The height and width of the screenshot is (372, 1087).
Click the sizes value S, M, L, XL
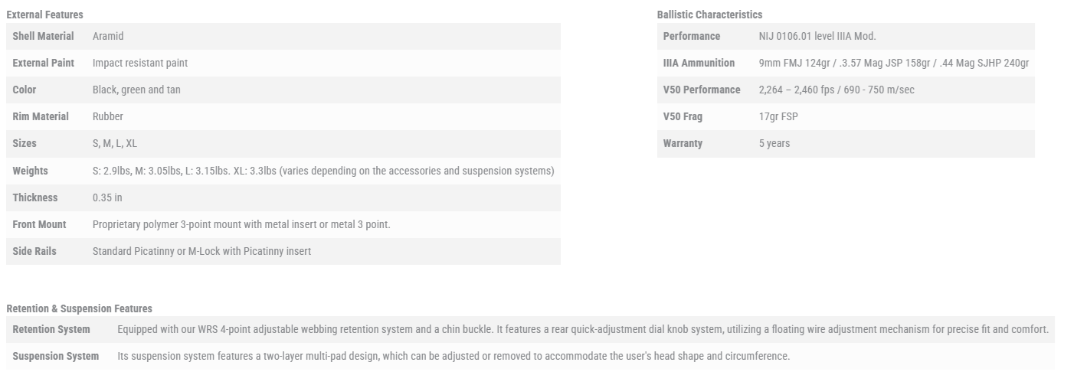coord(115,143)
